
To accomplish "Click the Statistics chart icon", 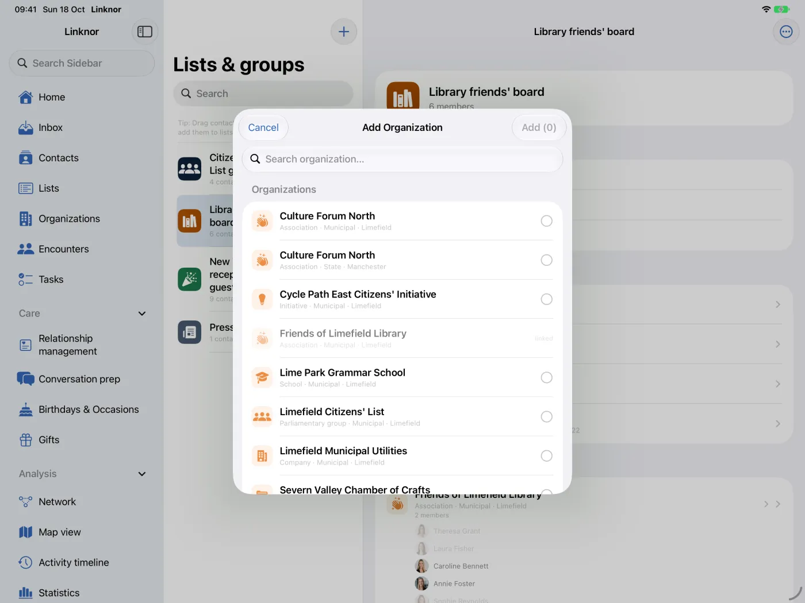I will click(26, 593).
